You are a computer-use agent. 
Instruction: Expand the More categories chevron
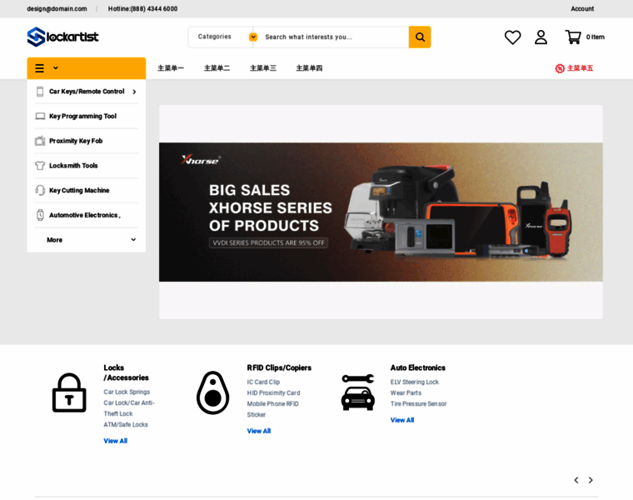pos(133,240)
